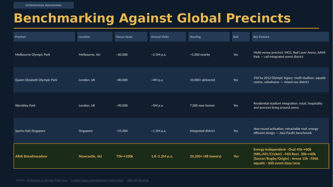Click London, UK in Wembley Park row
This screenshot has width=333, height=187.
[x=87, y=105]
